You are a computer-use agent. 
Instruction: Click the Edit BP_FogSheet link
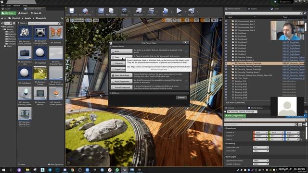pyautogui.click(x=291, y=42)
